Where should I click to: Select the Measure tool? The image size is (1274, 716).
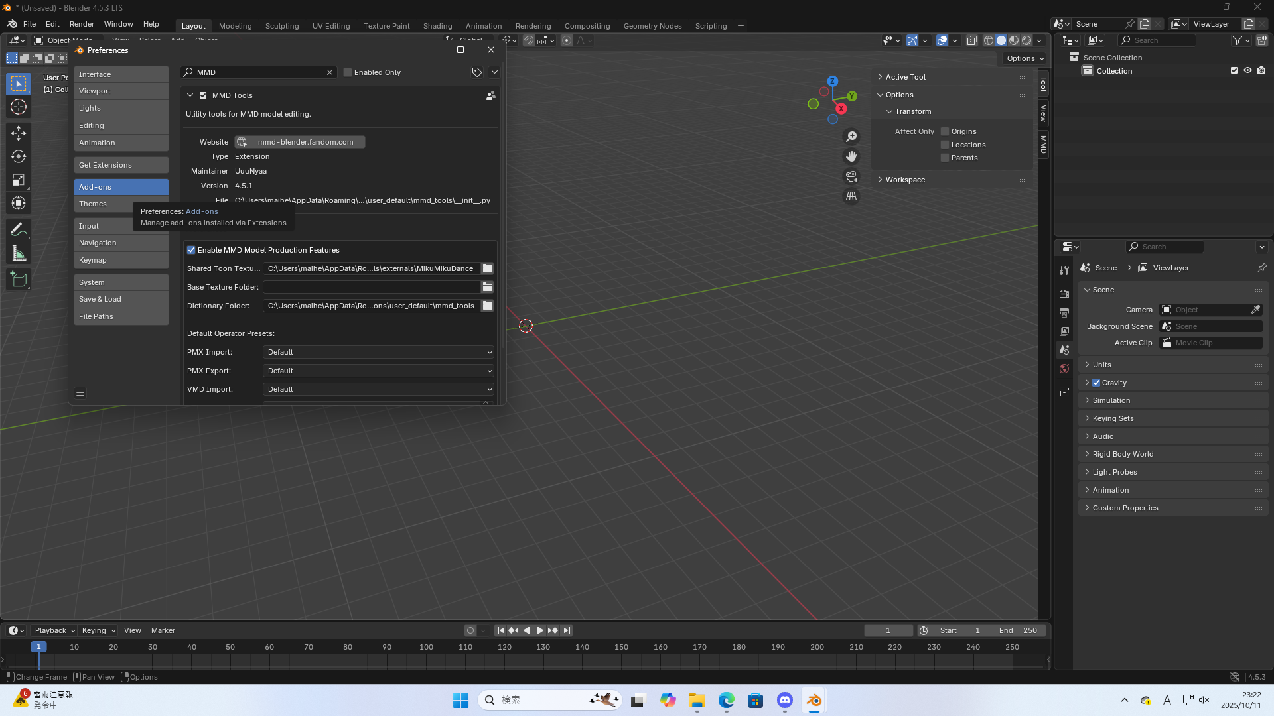pos(19,253)
